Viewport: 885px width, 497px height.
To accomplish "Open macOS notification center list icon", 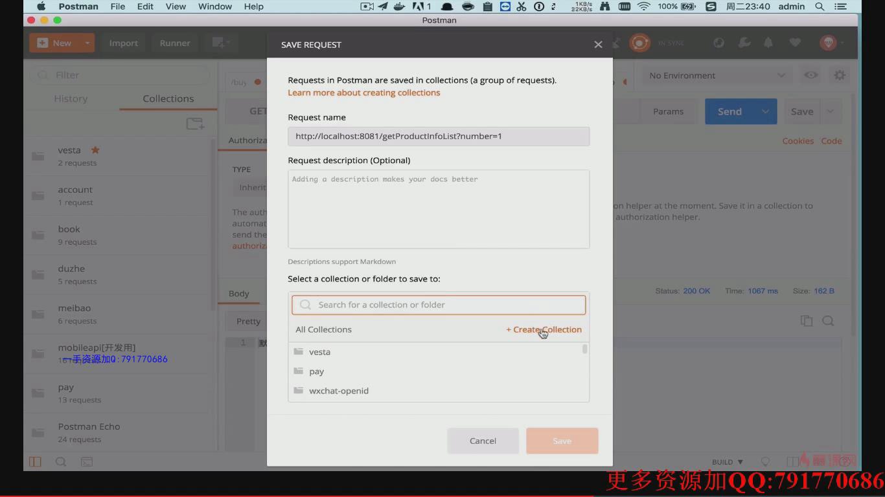I will pyautogui.click(x=841, y=6).
